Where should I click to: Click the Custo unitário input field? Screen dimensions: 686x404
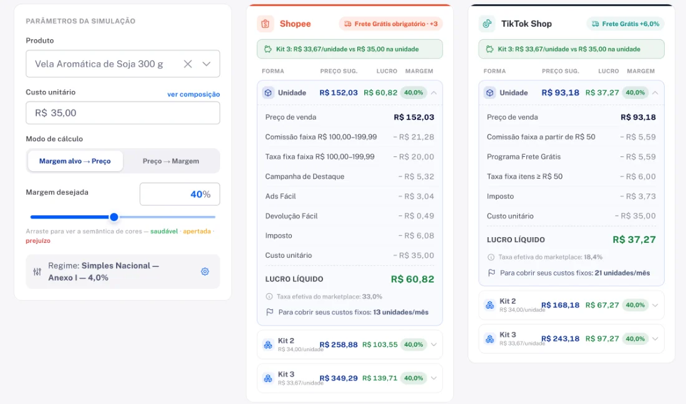point(122,113)
